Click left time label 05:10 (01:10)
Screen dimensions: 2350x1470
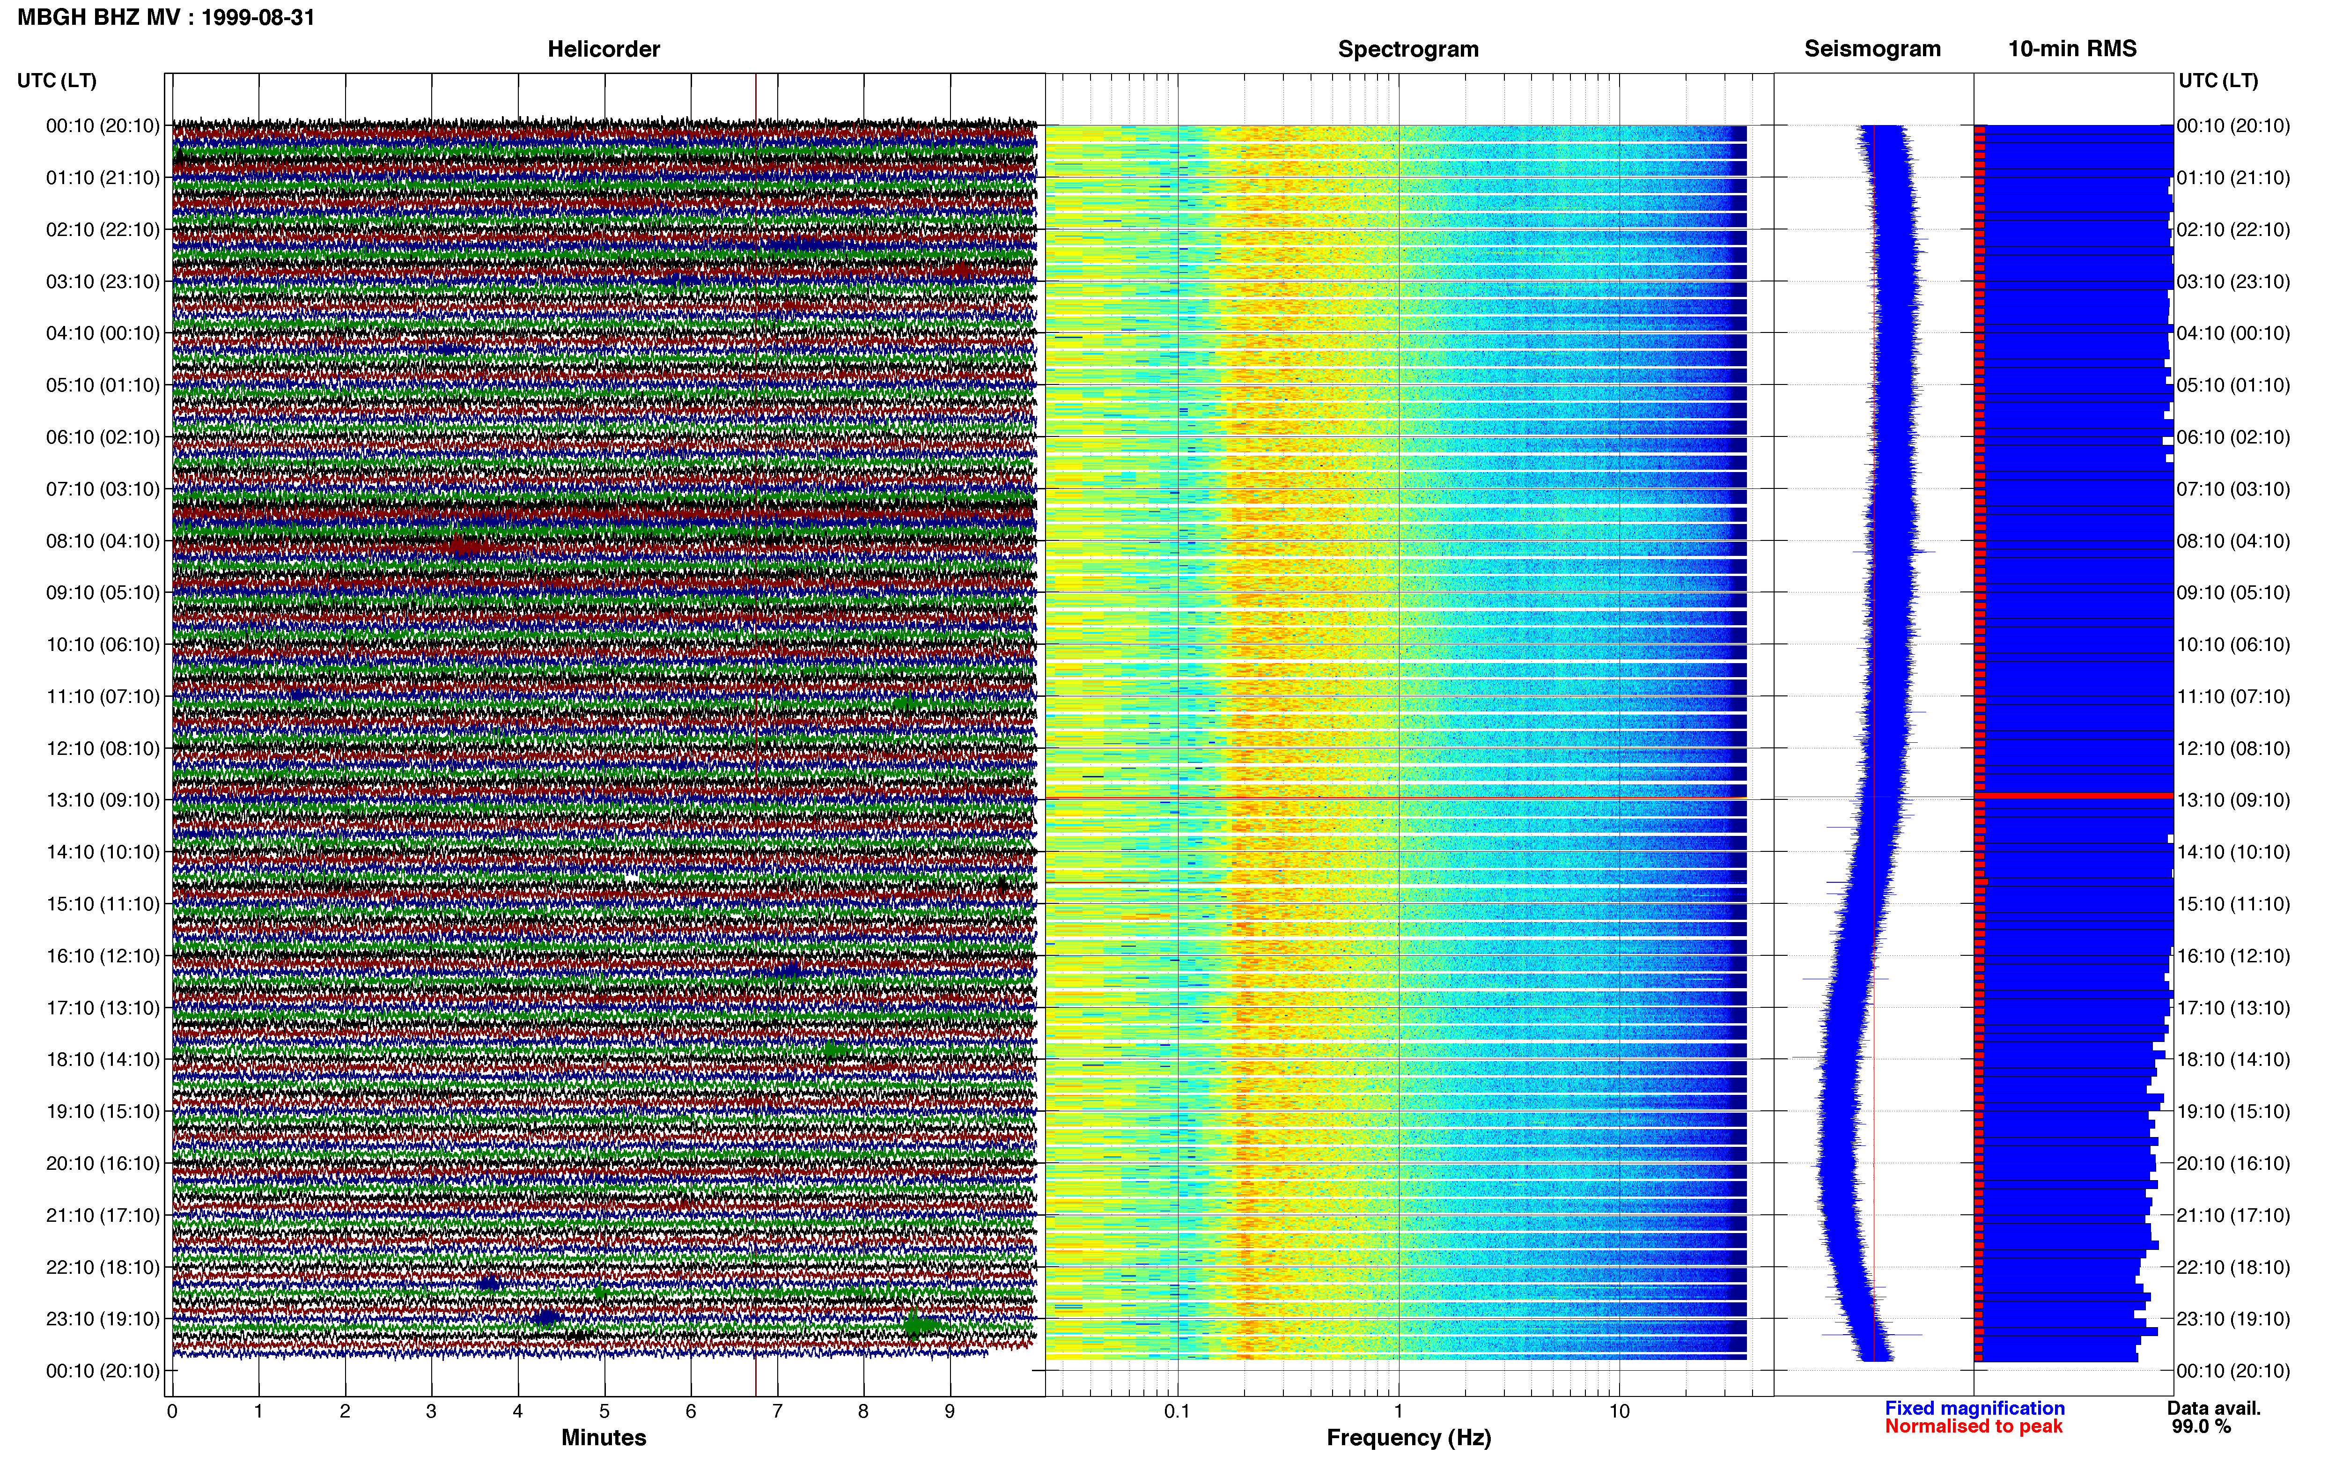pos(103,385)
